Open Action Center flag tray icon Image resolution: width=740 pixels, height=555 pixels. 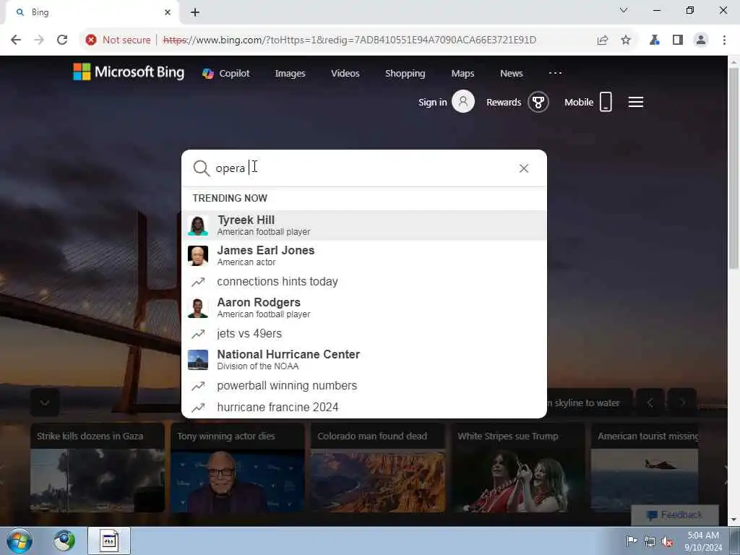[632, 541]
